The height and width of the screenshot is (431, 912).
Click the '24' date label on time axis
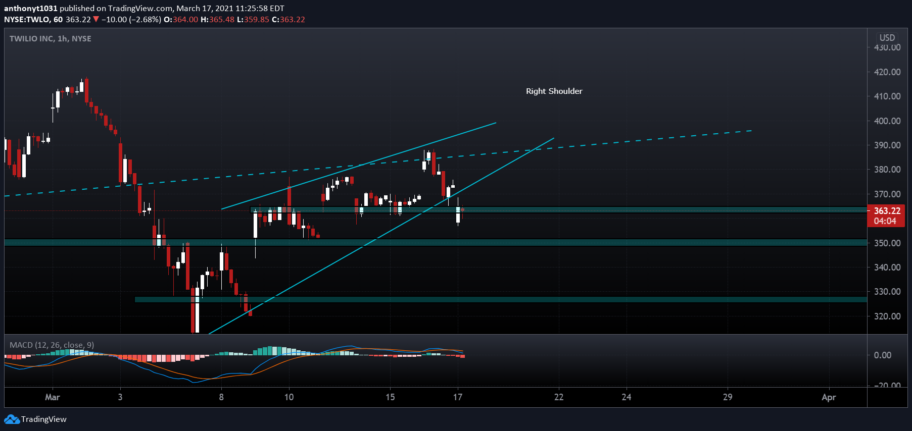627,397
